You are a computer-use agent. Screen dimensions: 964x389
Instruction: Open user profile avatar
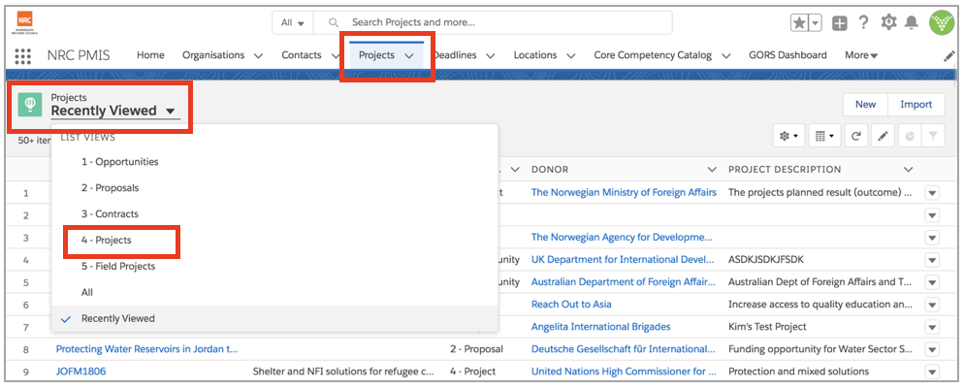(942, 22)
